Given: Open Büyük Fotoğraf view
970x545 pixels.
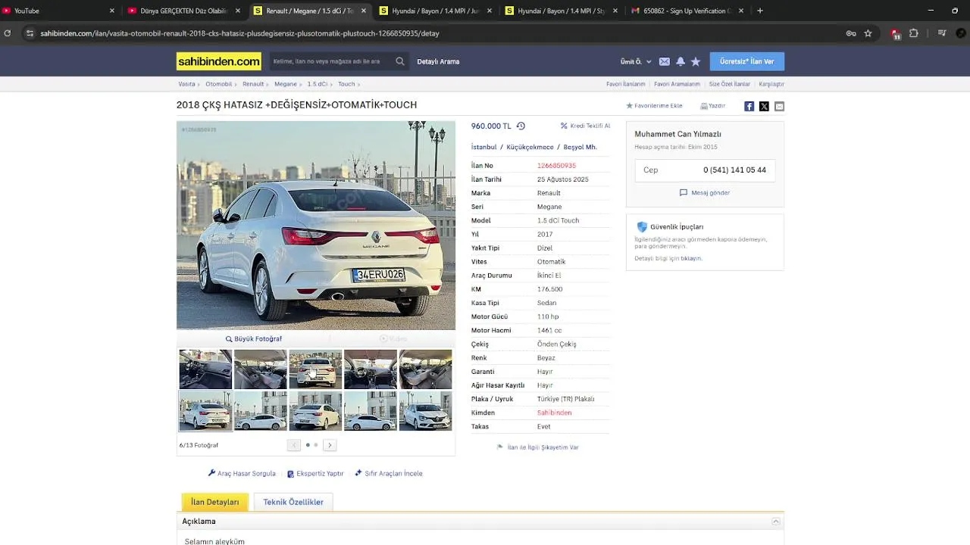Looking at the screenshot, I should tap(254, 339).
